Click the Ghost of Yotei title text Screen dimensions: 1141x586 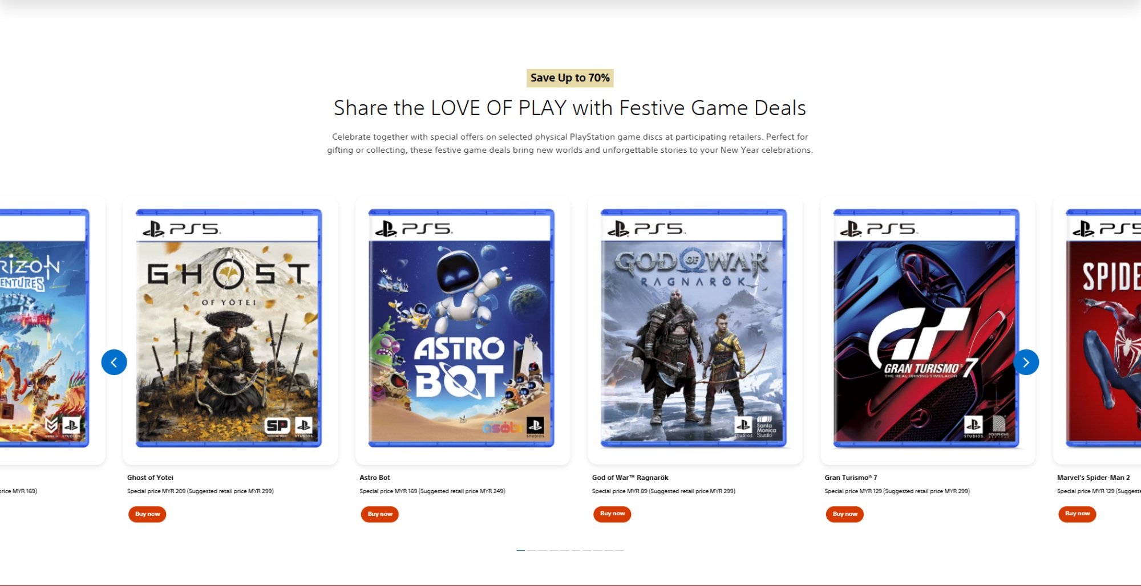150,478
